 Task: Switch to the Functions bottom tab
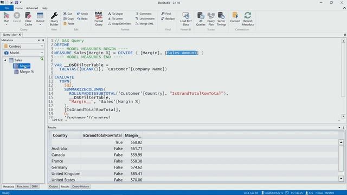pos(23,186)
